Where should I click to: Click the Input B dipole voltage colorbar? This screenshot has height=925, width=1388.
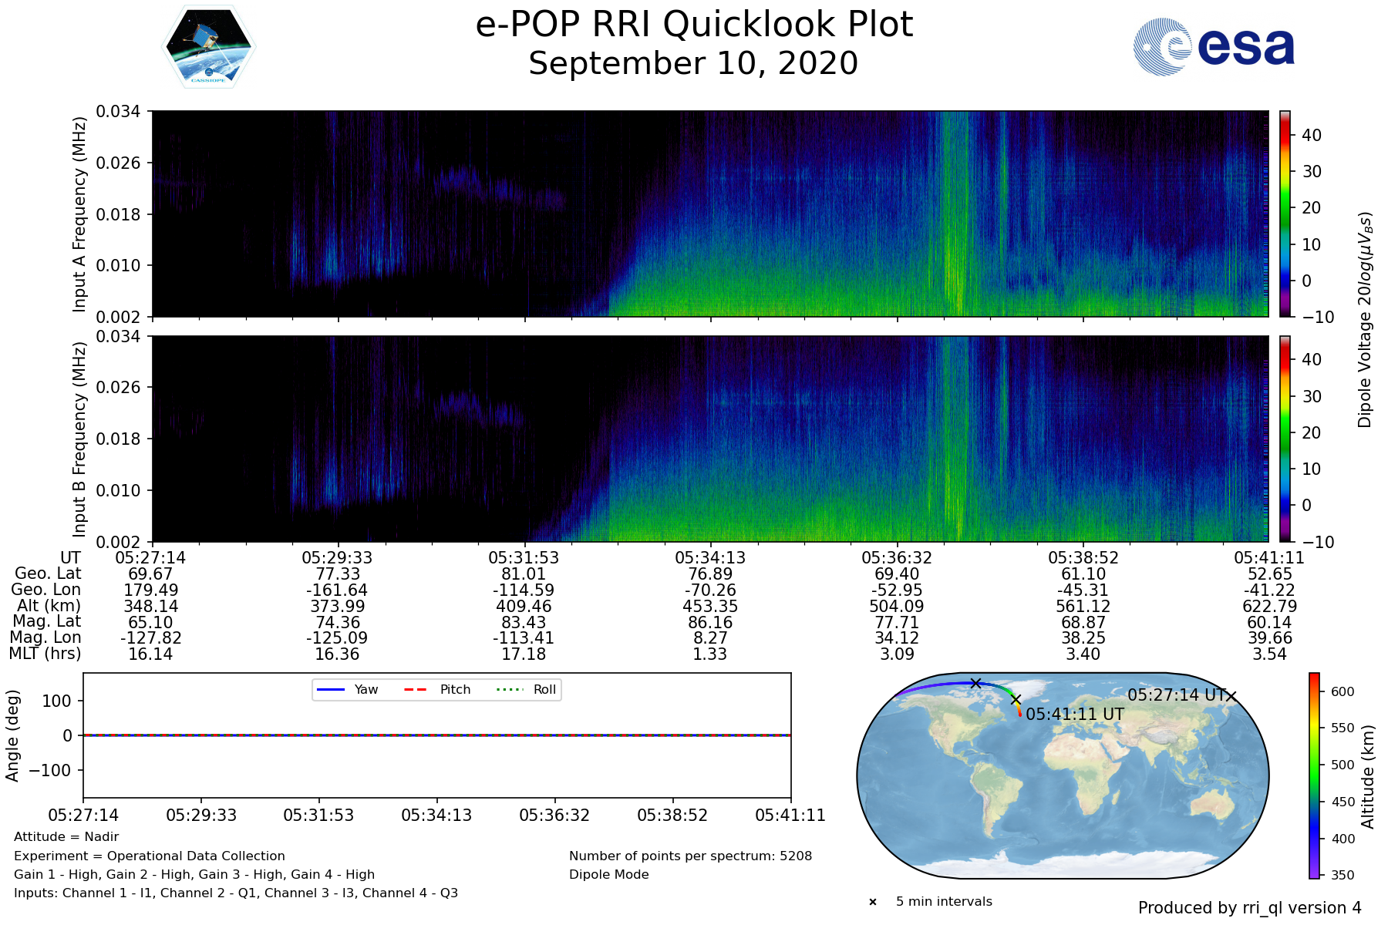pyautogui.click(x=1285, y=439)
